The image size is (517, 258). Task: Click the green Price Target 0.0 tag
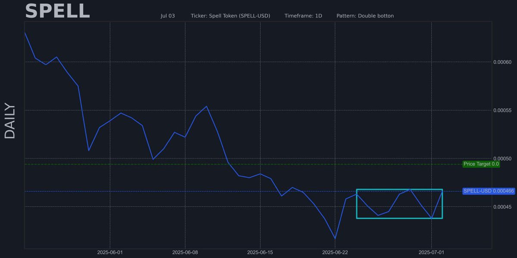point(481,164)
